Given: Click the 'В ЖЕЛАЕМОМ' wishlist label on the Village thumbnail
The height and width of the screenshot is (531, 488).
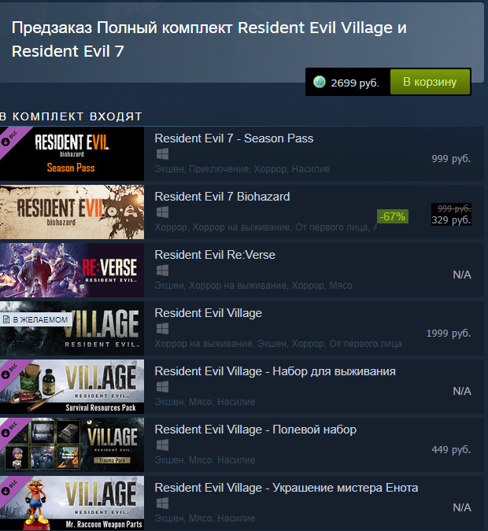Looking at the screenshot, I should pyautogui.click(x=36, y=319).
